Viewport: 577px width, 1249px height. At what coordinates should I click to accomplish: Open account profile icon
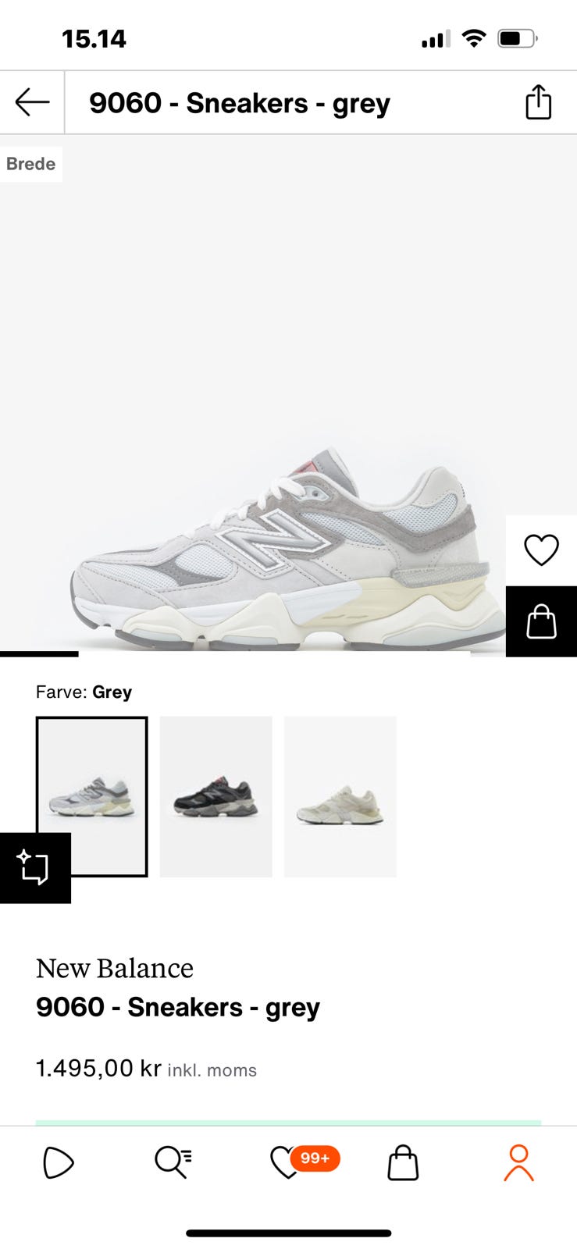point(518,1162)
